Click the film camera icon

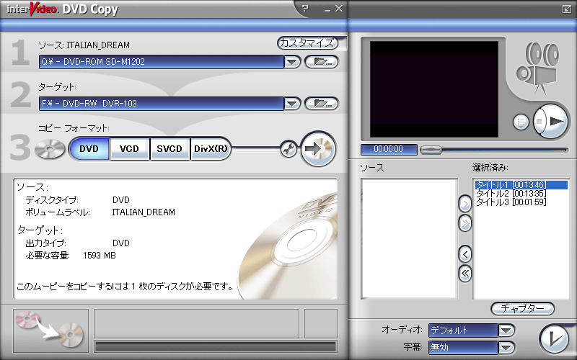tap(538, 68)
